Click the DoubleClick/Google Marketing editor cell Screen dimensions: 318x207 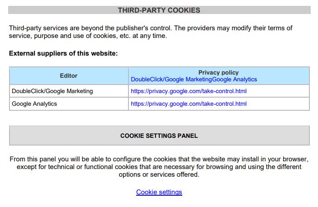(69, 91)
